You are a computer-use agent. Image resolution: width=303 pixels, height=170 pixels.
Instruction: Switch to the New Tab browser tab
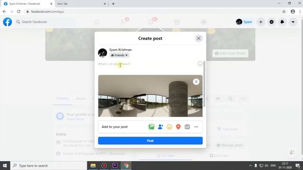(x=81, y=4)
